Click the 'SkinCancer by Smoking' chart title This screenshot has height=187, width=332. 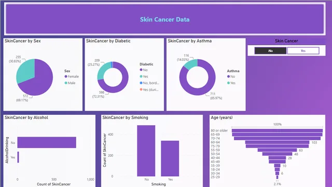[x=125, y=117]
